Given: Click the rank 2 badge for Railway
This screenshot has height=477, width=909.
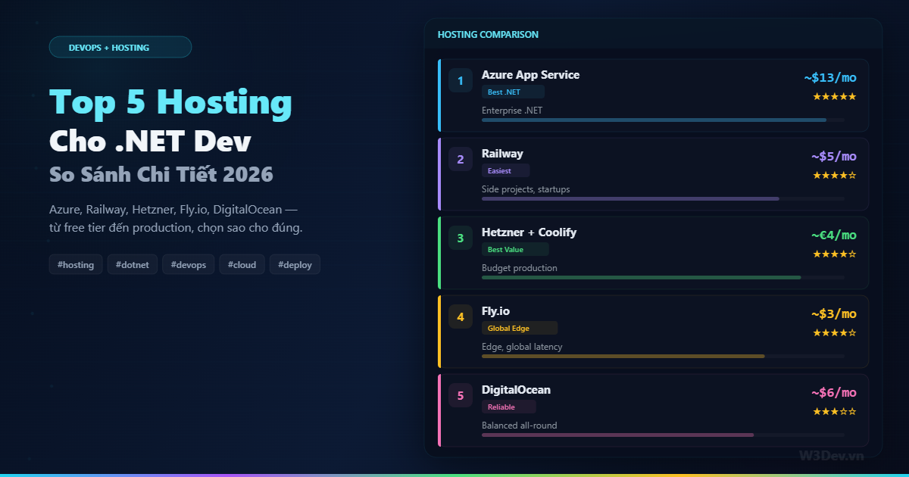Looking at the screenshot, I should pyautogui.click(x=461, y=159).
